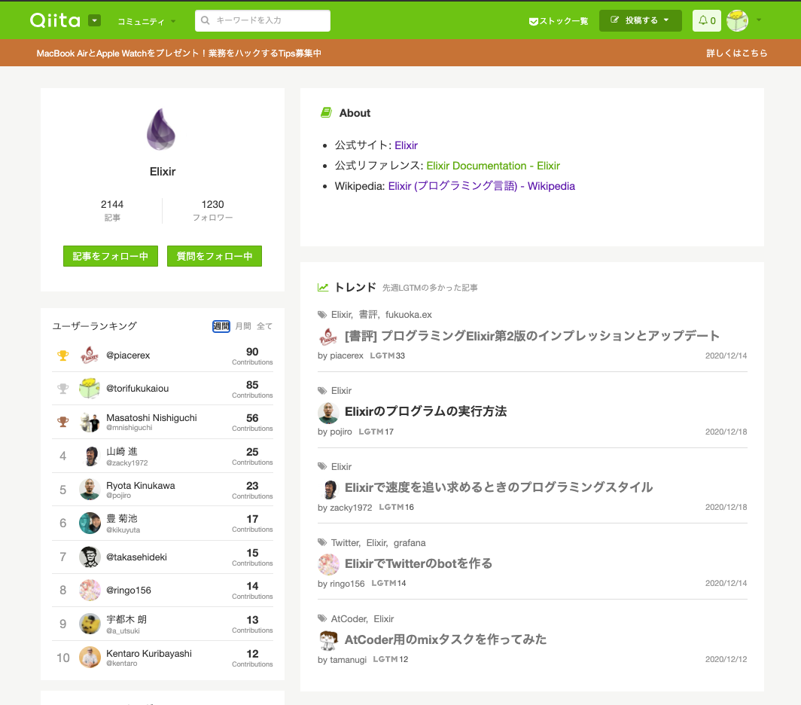Open the コミュニティ dropdown
This screenshot has height=705, width=801.
[x=141, y=21]
